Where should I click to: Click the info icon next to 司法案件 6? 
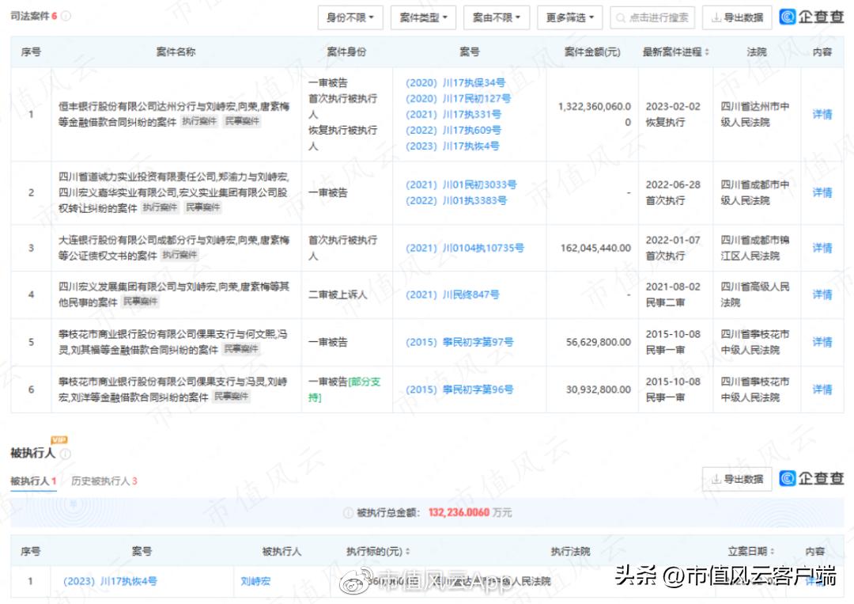pyautogui.click(x=65, y=15)
